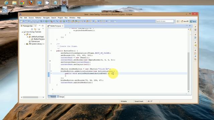
Task: Switch to the Java perspective
Action: [193, 21]
